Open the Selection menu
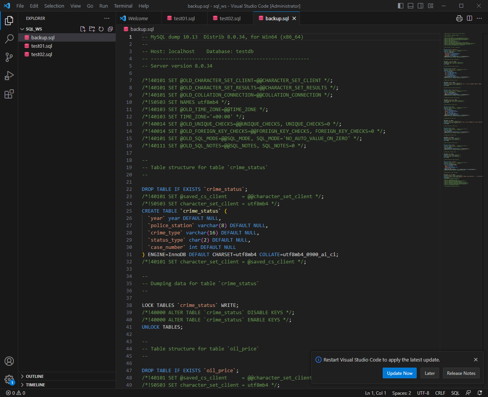The height and width of the screenshot is (397, 488). (x=54, y=6)
